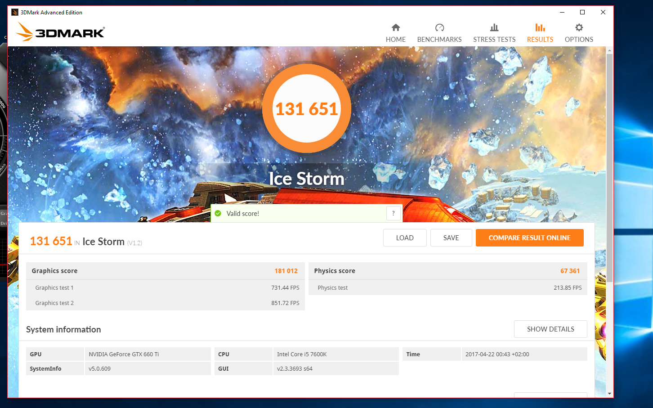Click COMPARE RESULT ONLINE button
653x408 pixels.
point(530,238)
